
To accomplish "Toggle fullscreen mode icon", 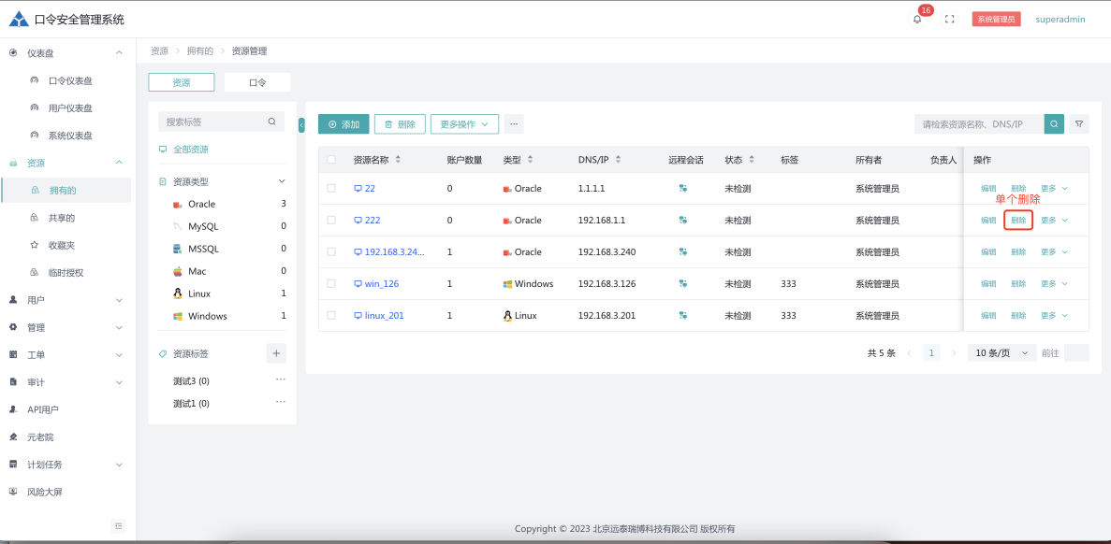I will point(949,20).
